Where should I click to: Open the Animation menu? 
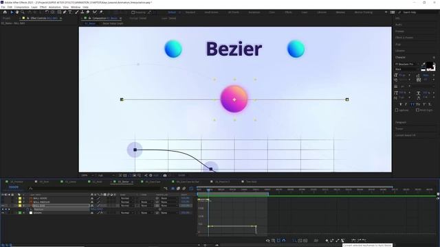pos(55,7)
